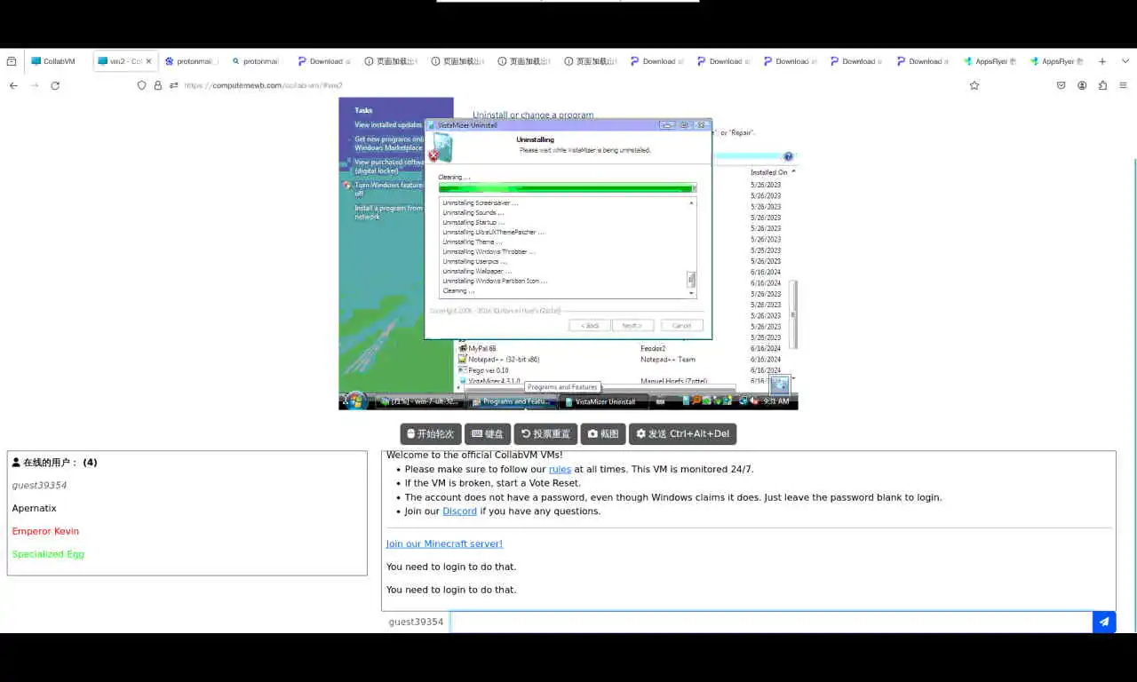Open the browser account icon
The image size is (1137, 682).
tap(1082, 85)
